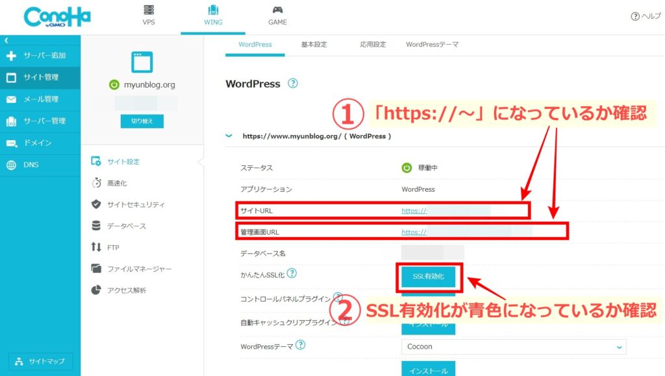The image size is (665, 376).
Task: Click the サイト管理 window icon
Action: (x=12, y=77)
